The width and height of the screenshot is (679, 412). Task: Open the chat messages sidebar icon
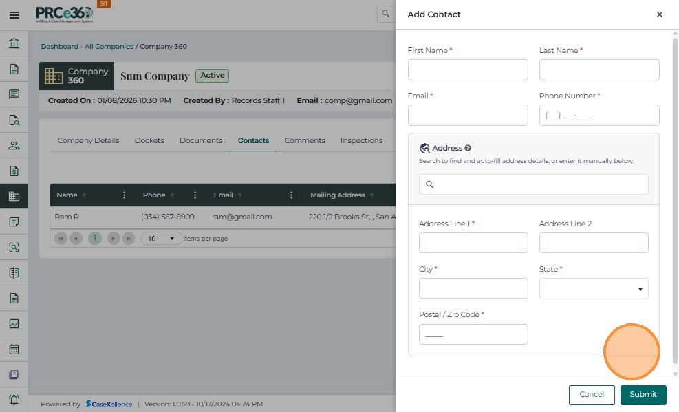click(14, 95)
